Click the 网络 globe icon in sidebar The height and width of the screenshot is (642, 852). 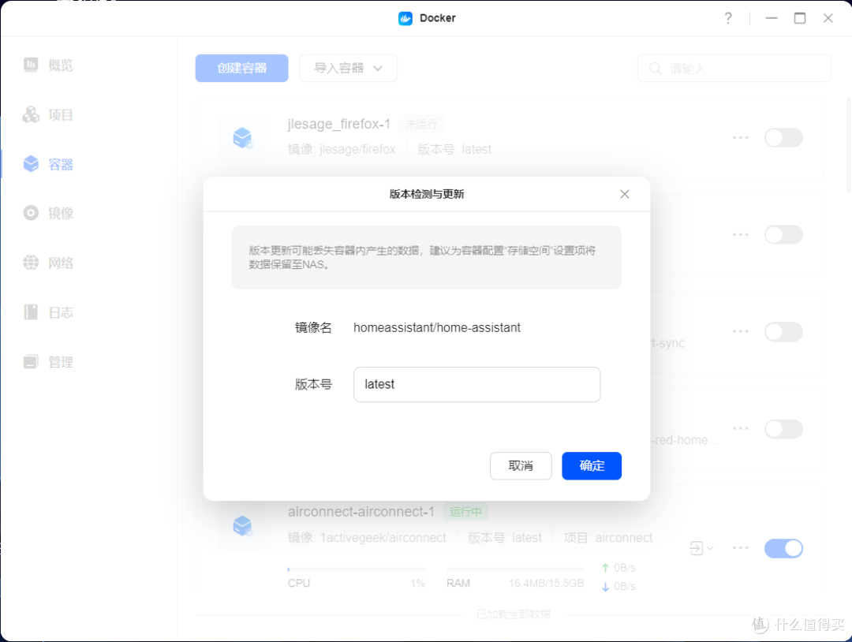tap(31, 263)
